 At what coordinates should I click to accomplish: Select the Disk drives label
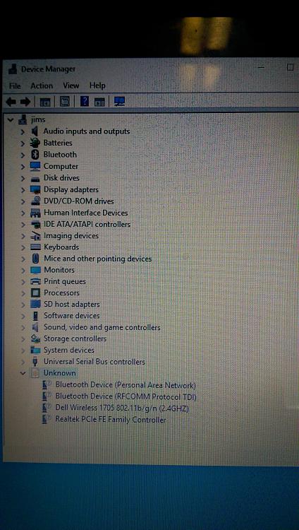click(61, 178)
